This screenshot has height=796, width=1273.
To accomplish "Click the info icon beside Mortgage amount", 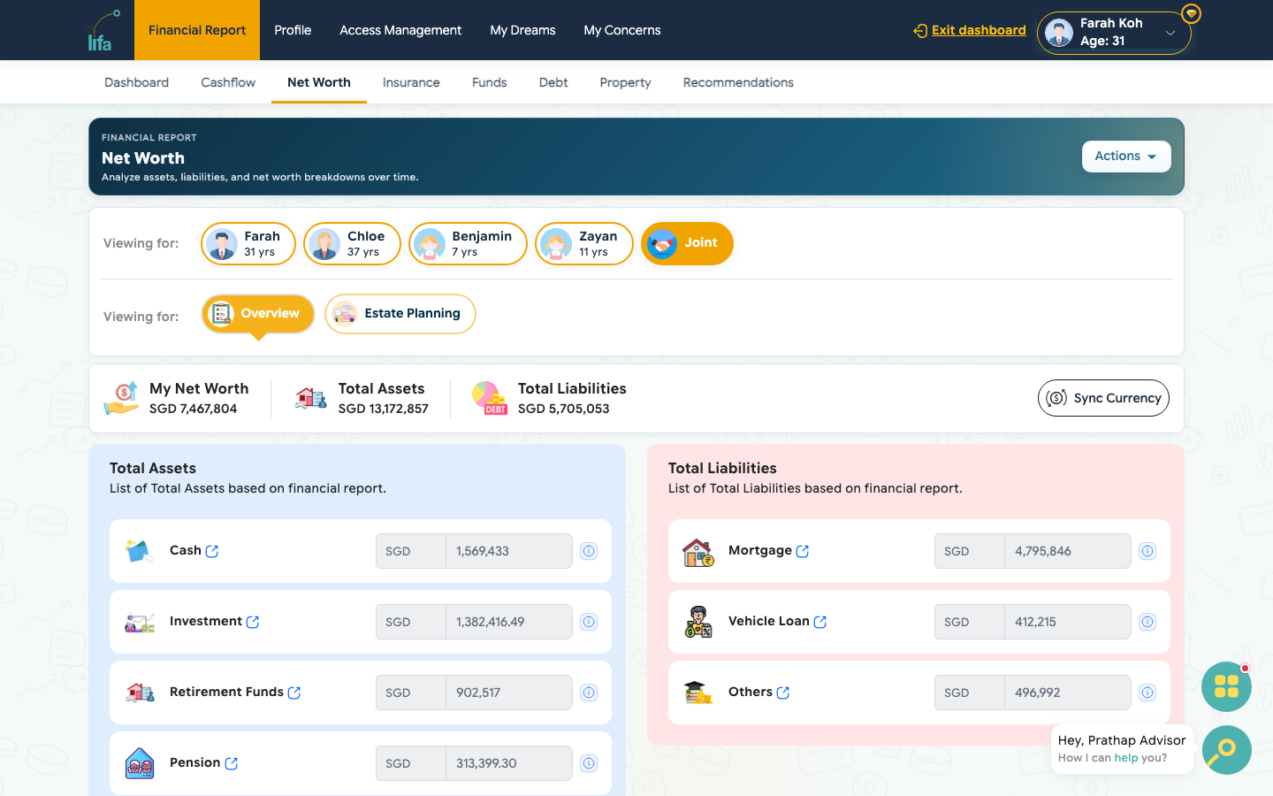I will coord(1147,551).
